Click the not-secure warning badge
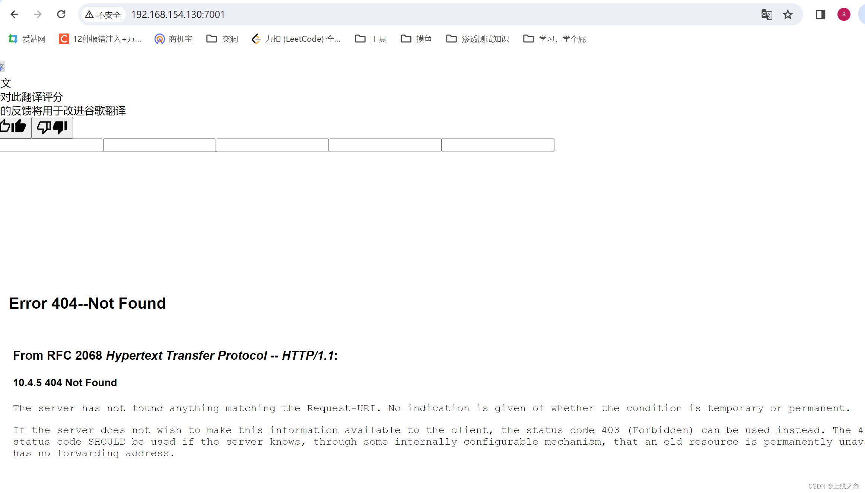The width and height of the screenshot is (865, 493). coord(103,15)
